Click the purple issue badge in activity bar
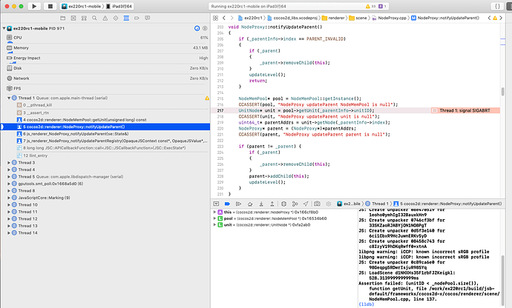Image resolution: width=512 pixels, height=308 pixels. [382, 6]
